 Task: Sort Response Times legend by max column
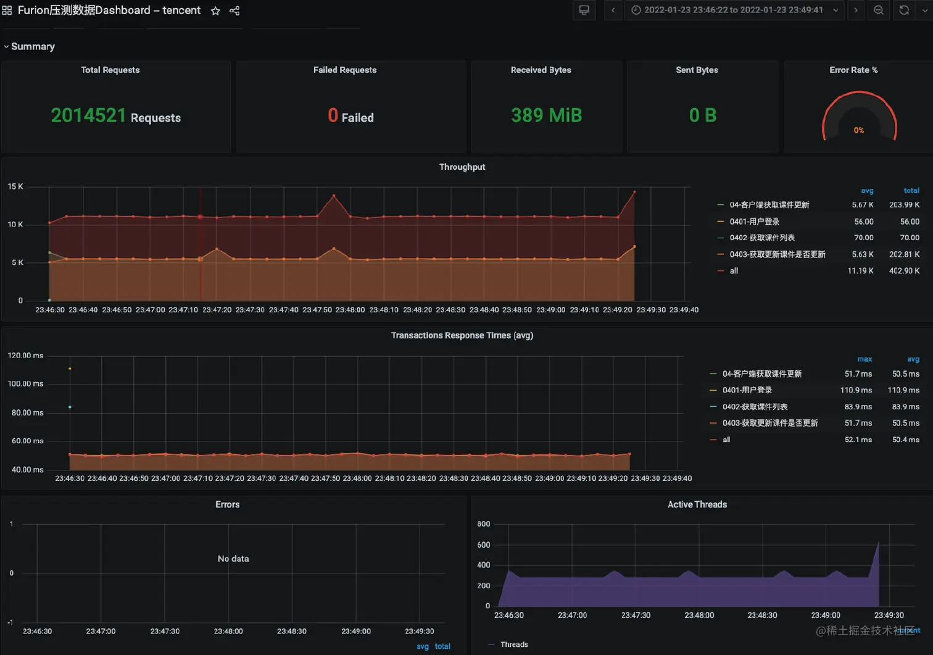865,359
